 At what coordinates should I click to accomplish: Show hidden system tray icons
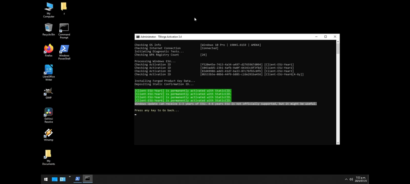pos(346,179)
